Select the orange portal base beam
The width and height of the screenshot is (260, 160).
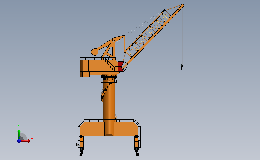pos(109,129)
